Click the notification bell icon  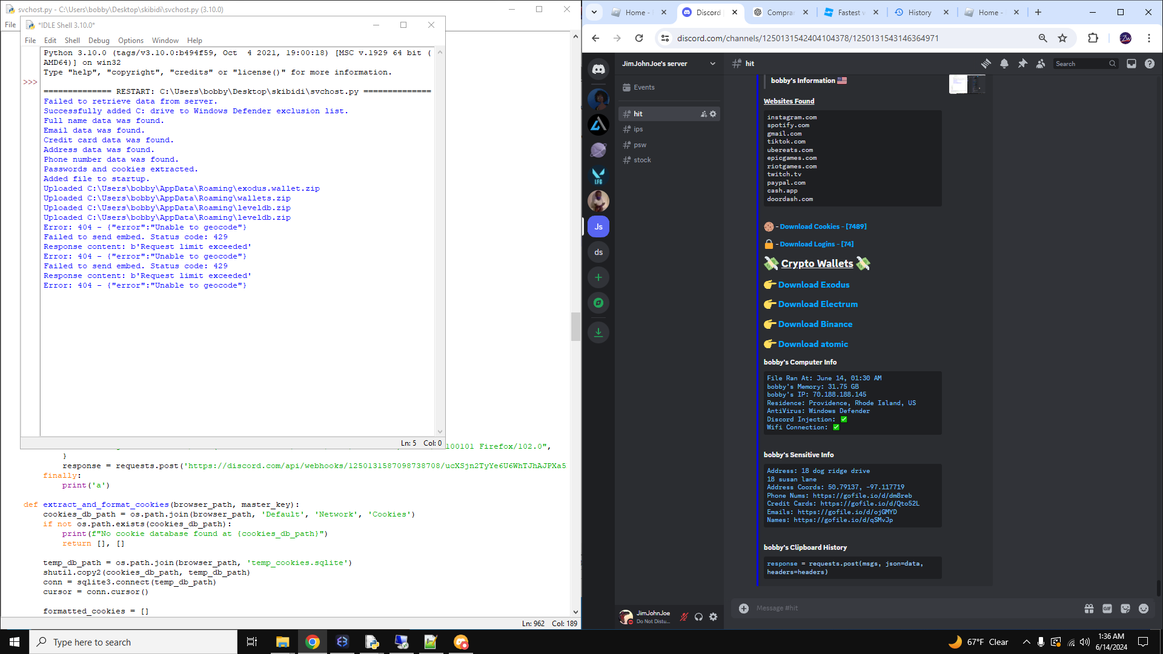pos(1004,64)
